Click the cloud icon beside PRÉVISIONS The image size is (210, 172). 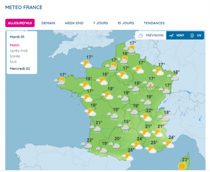pyautogui.click(x=140, y=36)
